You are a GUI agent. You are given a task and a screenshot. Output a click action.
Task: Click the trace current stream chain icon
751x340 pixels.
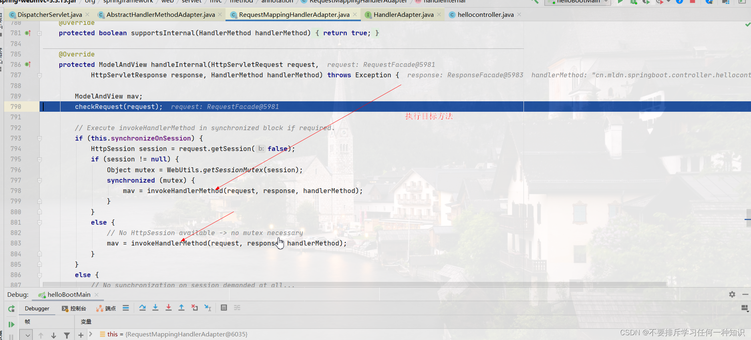click(237, 308)
